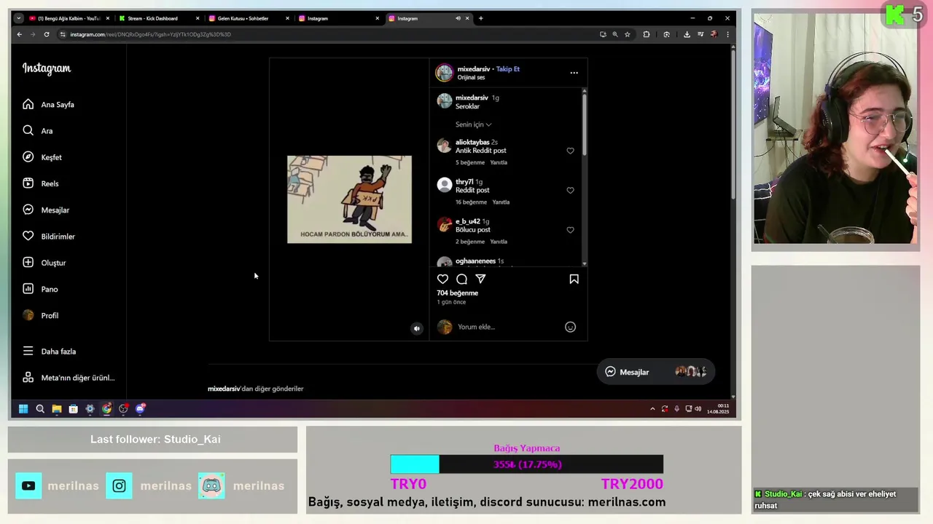Follow mixedarsiv via Takip Et
933x524 pixels.
[x=508, y=69]
